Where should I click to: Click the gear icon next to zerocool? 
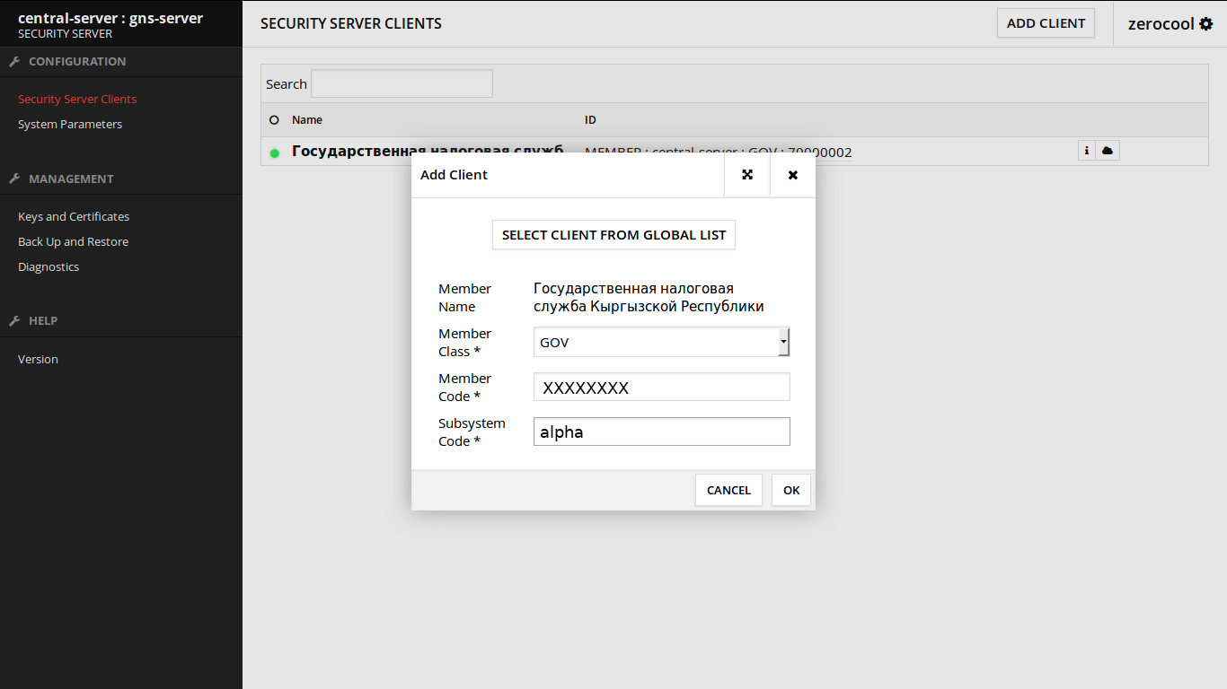click(x=1206, y=24)
